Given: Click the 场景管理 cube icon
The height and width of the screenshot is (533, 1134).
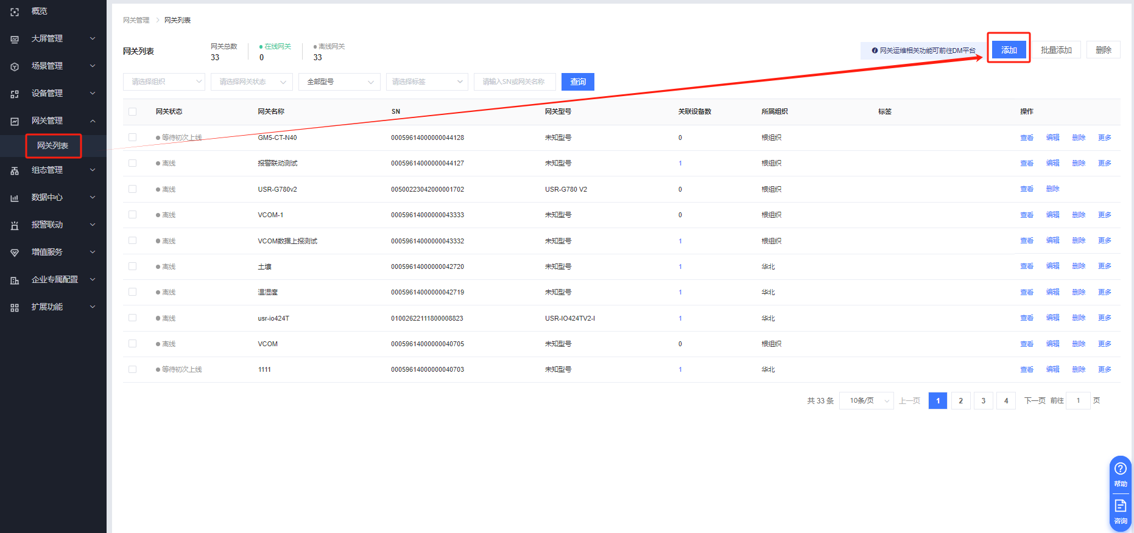Looking at the screenshot, I should (x=15, y=66).
